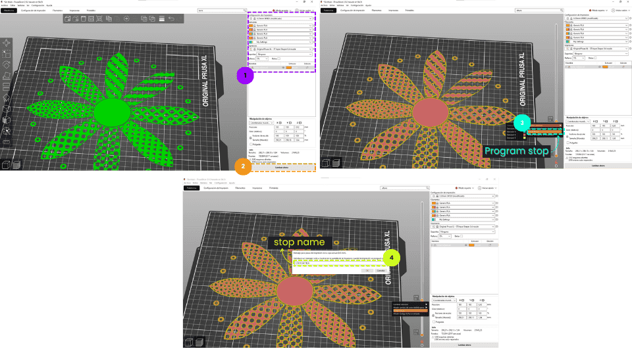Open Soportes dropdown in green-flower window
632x355 pixels.
pos(282,54)
